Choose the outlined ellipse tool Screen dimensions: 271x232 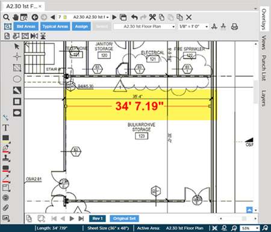pos(17,79)
